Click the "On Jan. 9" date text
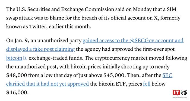 (x=18, y=41)
